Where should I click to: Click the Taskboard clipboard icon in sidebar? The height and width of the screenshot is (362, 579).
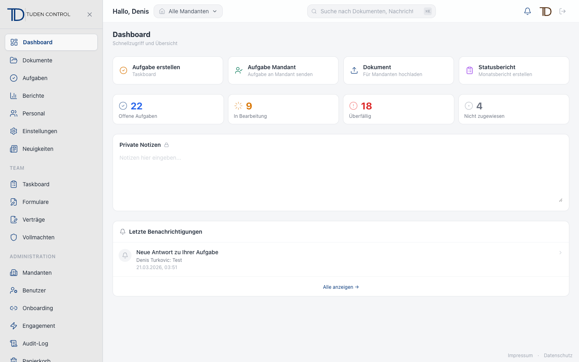tap(14, 184)
